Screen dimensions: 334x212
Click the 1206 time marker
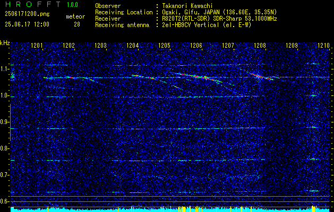pyautogui.click(x=196, y=46)
